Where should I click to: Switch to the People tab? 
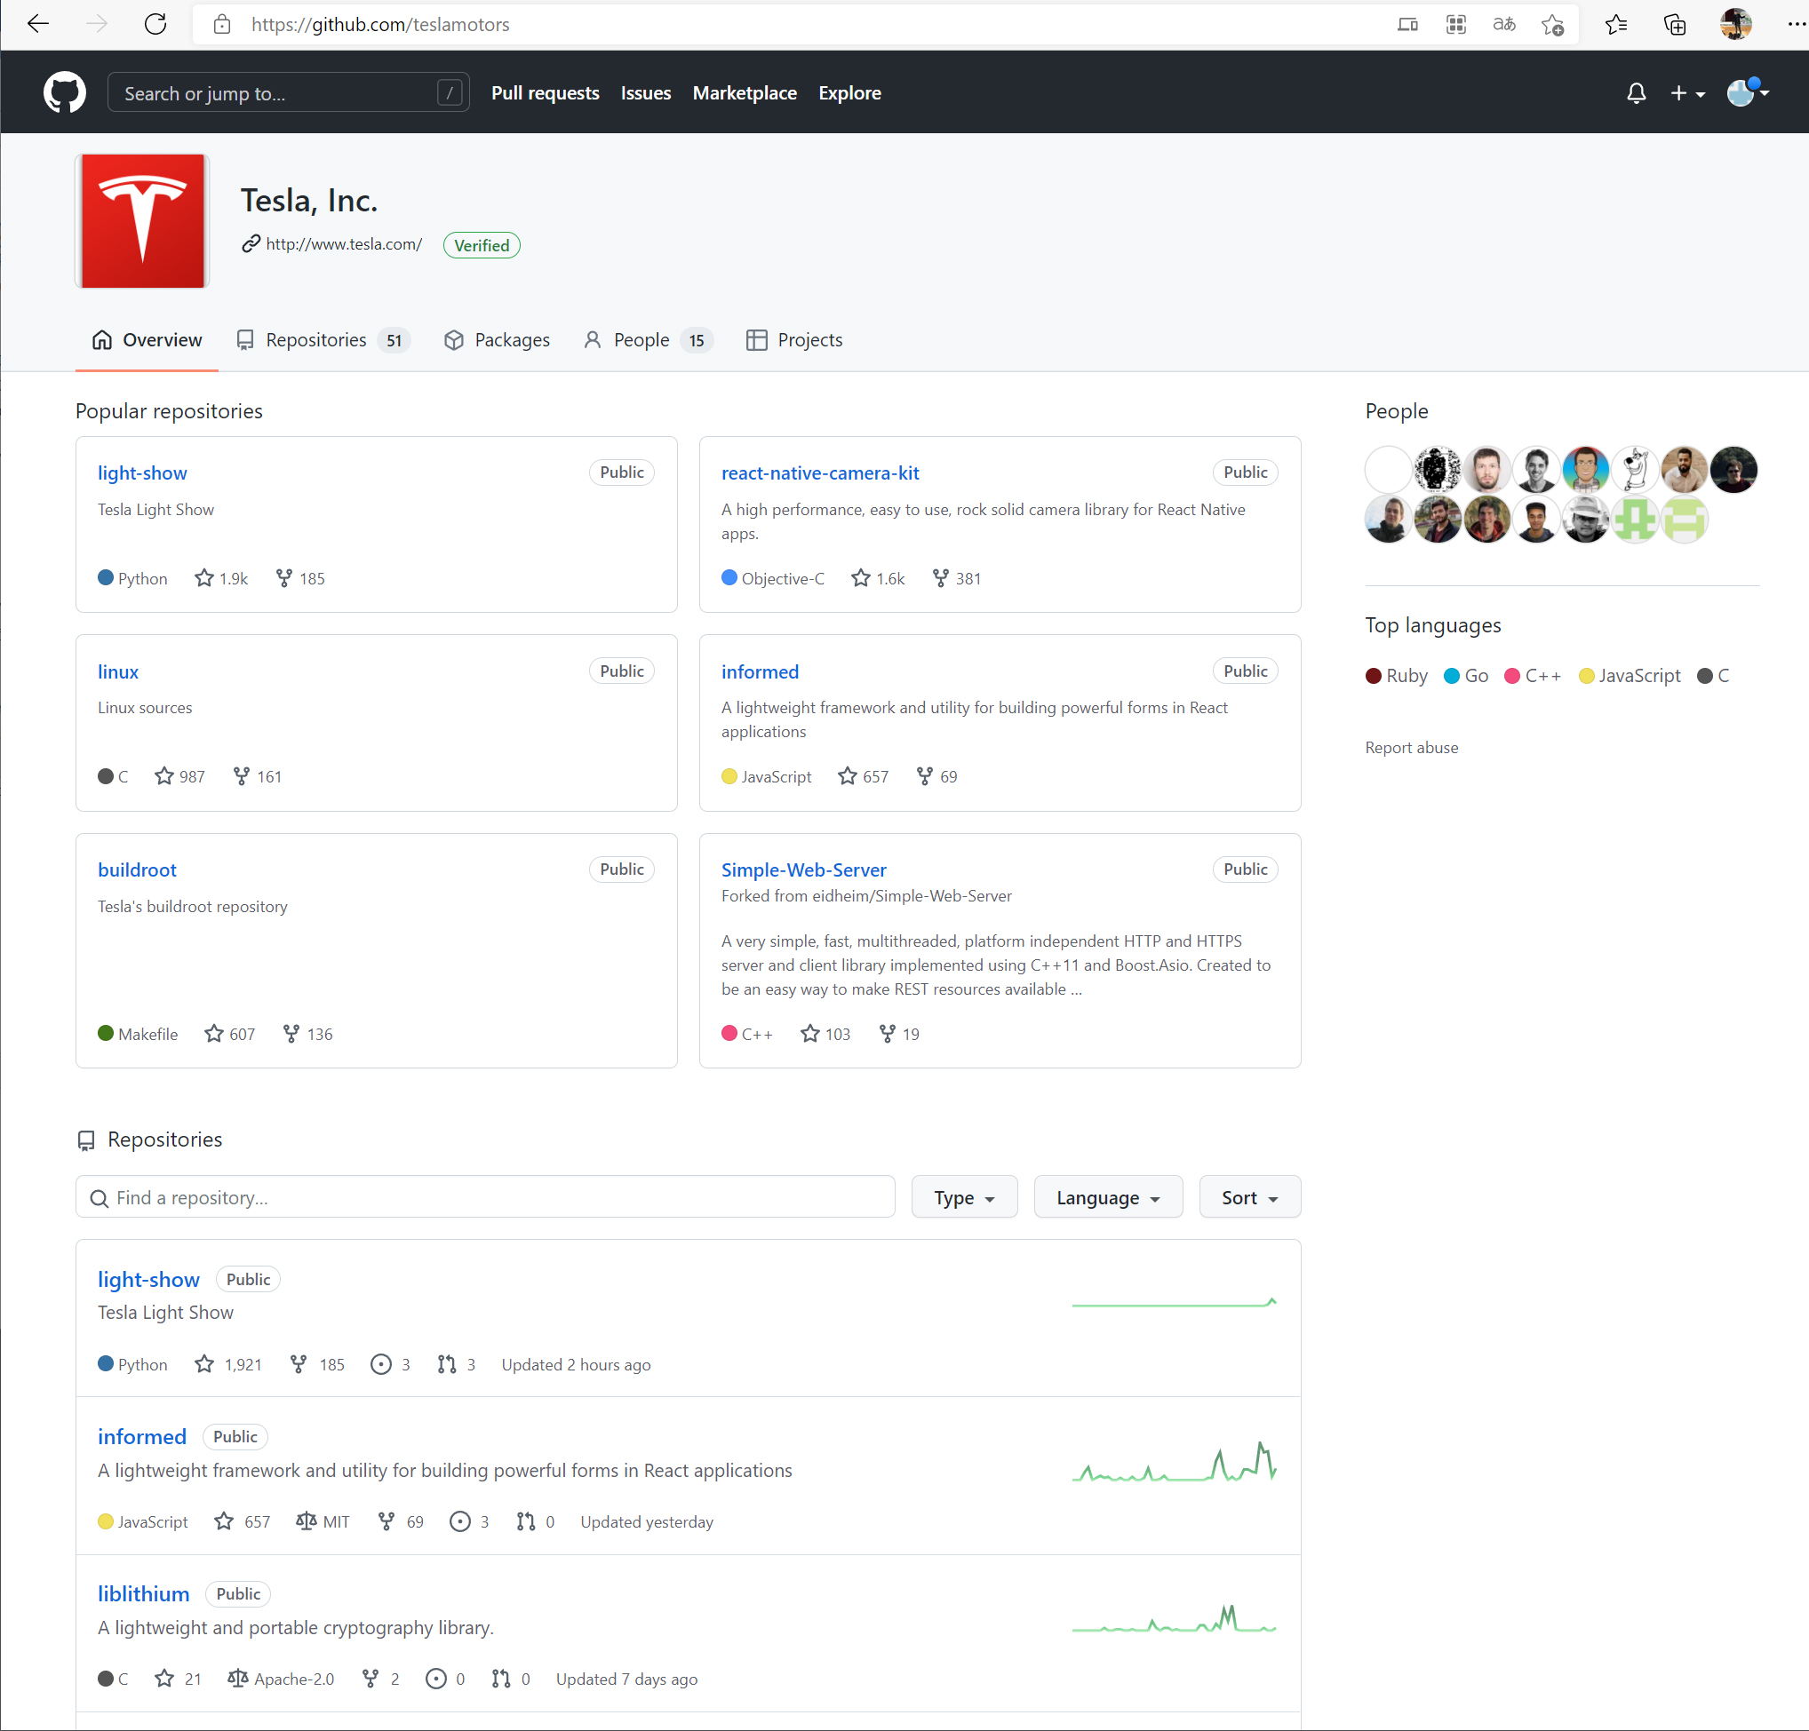642,339
